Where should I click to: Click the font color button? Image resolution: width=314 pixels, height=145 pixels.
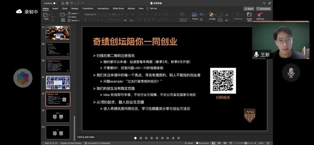[x=131, y=20]
